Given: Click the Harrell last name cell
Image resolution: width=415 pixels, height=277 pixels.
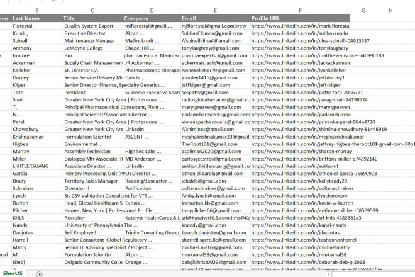Looking at the screenshot, I should 37,240.
